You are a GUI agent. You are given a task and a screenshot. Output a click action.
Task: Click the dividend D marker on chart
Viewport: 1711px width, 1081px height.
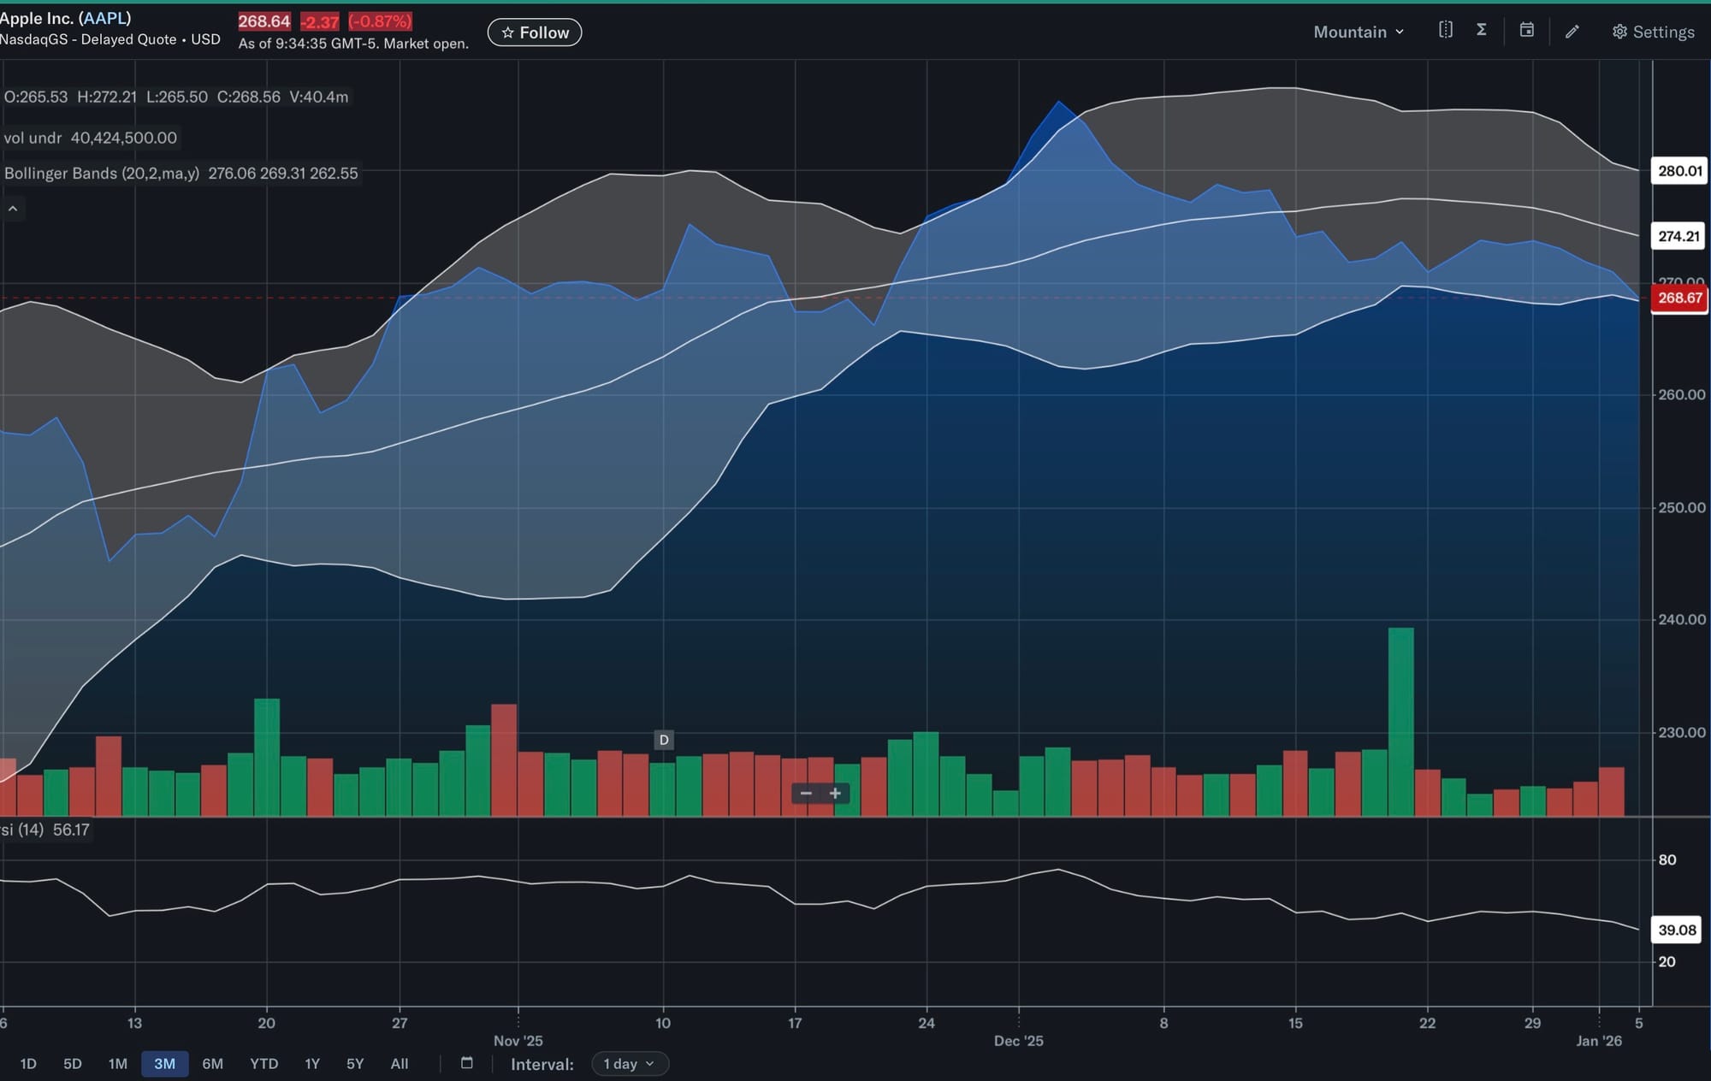[x=664, y=740]
